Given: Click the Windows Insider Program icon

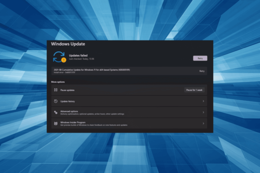Looking at the screenshot, I should click(x=56, y=123).
